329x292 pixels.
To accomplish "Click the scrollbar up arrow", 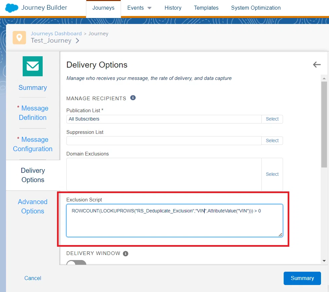I will (x=324, y=78).
